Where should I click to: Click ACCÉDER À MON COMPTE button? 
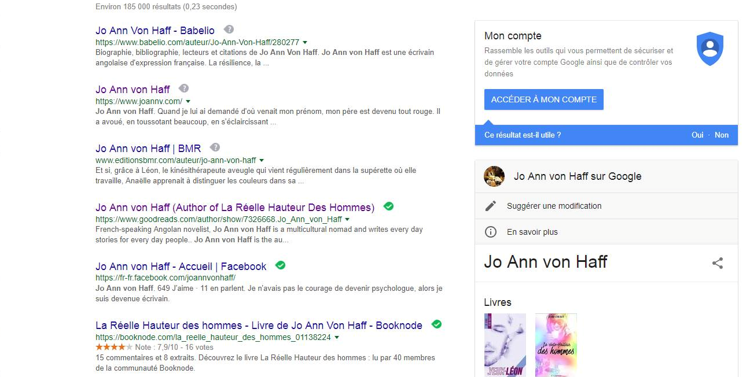(544, 99)
